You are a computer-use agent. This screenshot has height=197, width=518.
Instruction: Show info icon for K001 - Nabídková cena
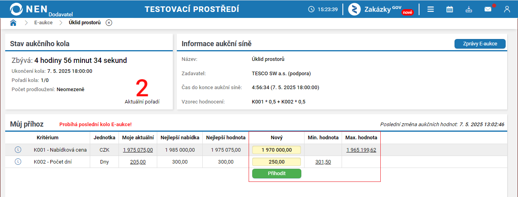click(18, 150)
